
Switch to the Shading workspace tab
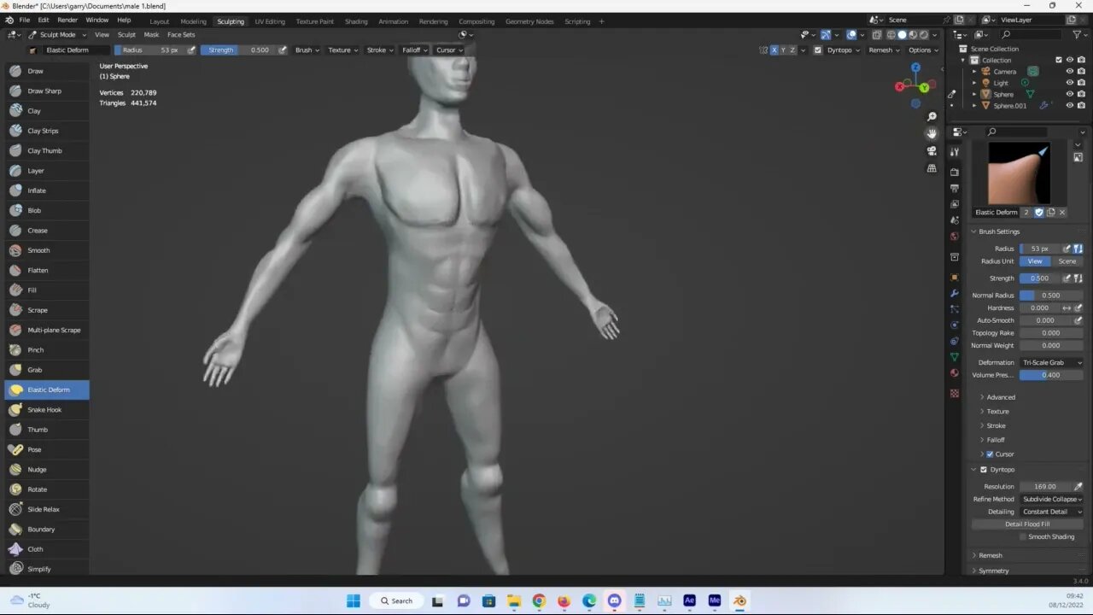(356, 21)
